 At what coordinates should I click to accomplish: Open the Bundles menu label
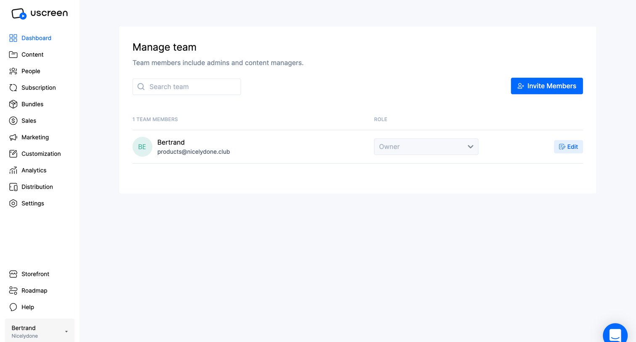pyautogui.click(x=32, y=104)
